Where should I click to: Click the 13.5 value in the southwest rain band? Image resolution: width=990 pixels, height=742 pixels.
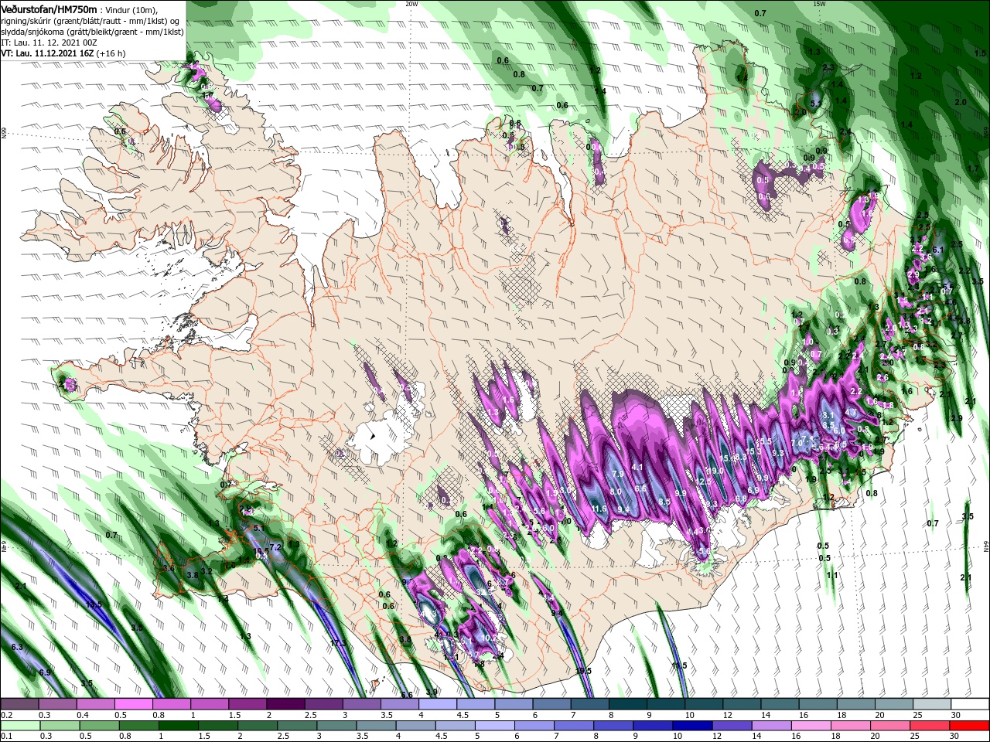[x=94, y=604]
